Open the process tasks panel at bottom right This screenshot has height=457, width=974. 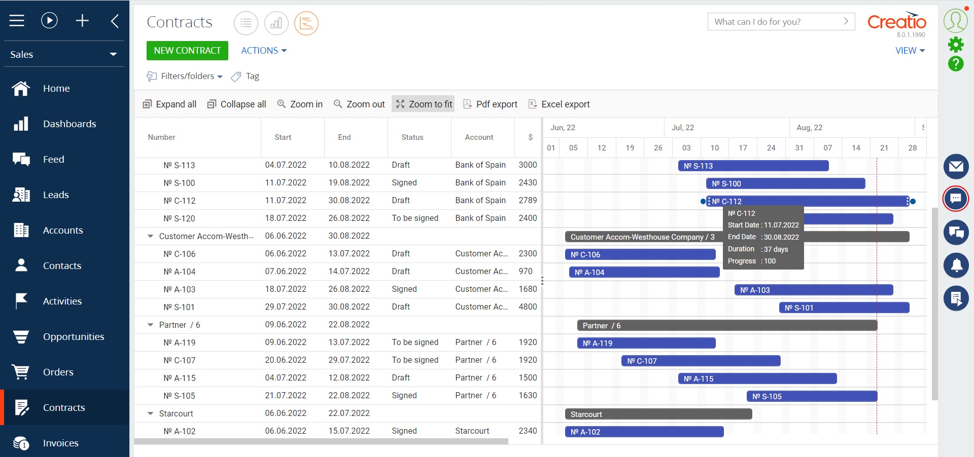pyautogui.click(x=956, y=298)
